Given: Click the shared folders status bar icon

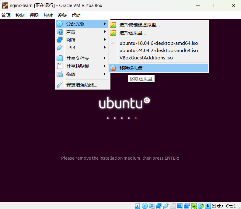Looking at the screenshot, I should tap(173, 206).
